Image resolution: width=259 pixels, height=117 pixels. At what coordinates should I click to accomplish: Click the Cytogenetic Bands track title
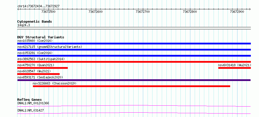(35, 21)
